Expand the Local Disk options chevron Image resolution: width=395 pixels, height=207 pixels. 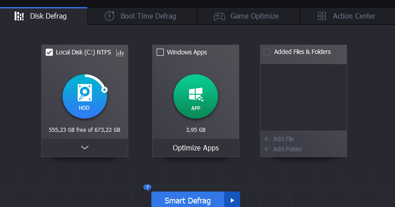(x=85, y=148)
